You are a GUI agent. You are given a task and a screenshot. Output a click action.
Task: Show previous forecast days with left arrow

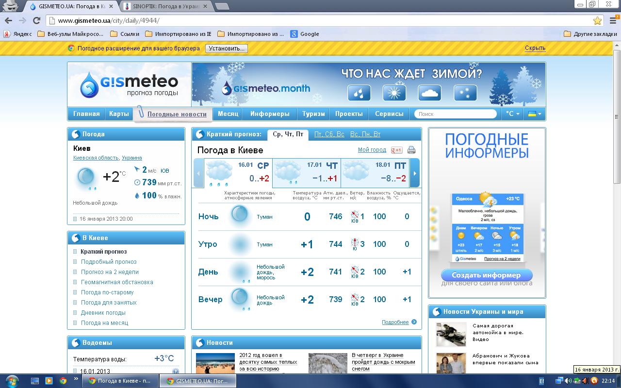click(x=198, y=173)
